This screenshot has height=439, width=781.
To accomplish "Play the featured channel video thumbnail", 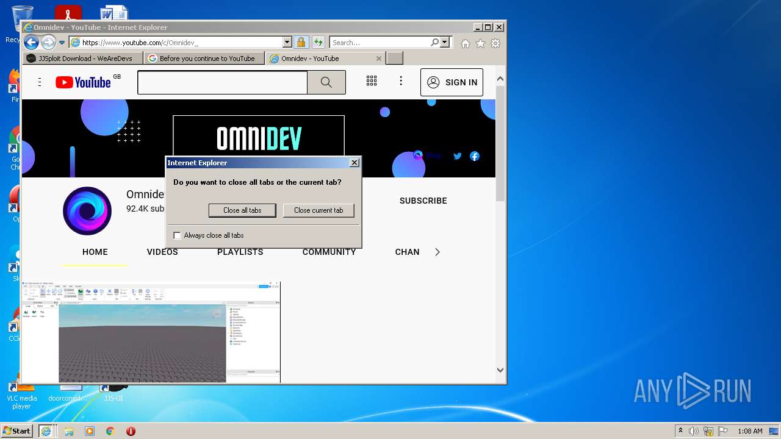I will (151, 332).
